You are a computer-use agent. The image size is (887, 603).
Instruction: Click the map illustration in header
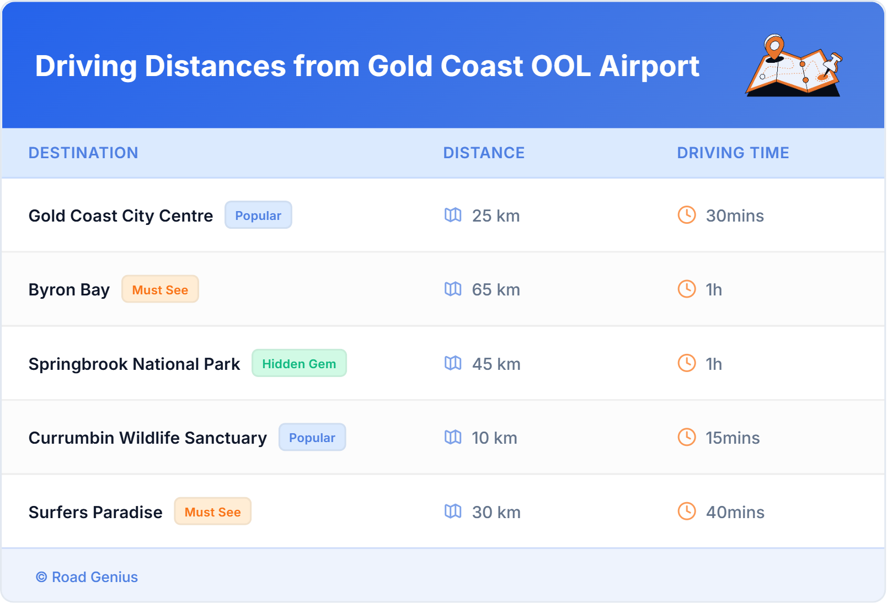pos(793,66)
